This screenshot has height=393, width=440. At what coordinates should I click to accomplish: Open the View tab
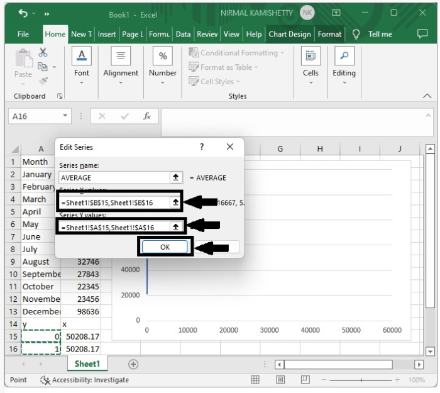(x=231, y=34)
